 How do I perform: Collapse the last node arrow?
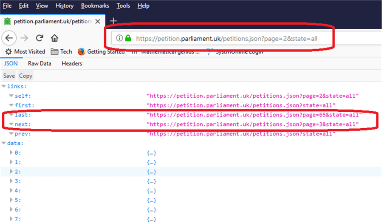tap(11, 115)
